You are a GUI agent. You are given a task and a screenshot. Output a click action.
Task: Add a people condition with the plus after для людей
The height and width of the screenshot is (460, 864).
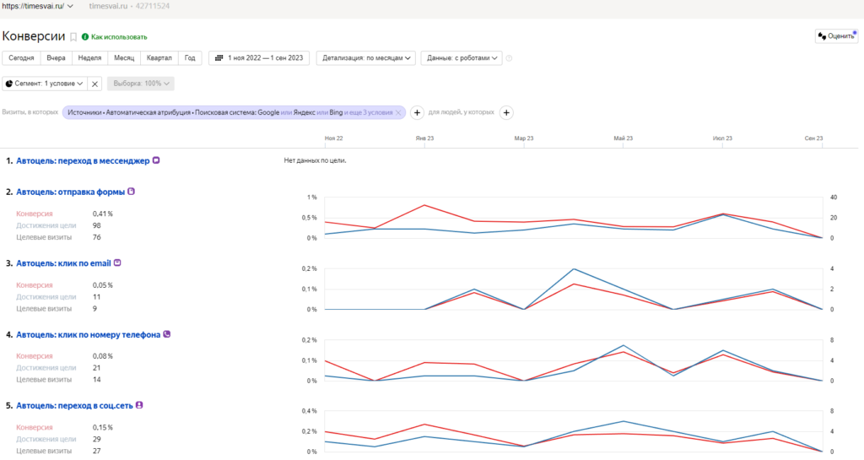(506, 112)
